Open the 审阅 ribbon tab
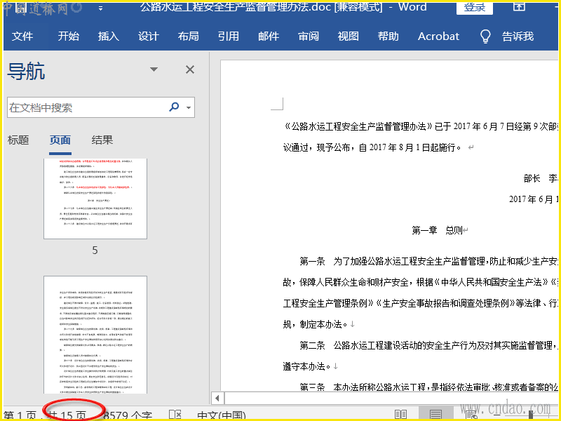 [309, 36]
